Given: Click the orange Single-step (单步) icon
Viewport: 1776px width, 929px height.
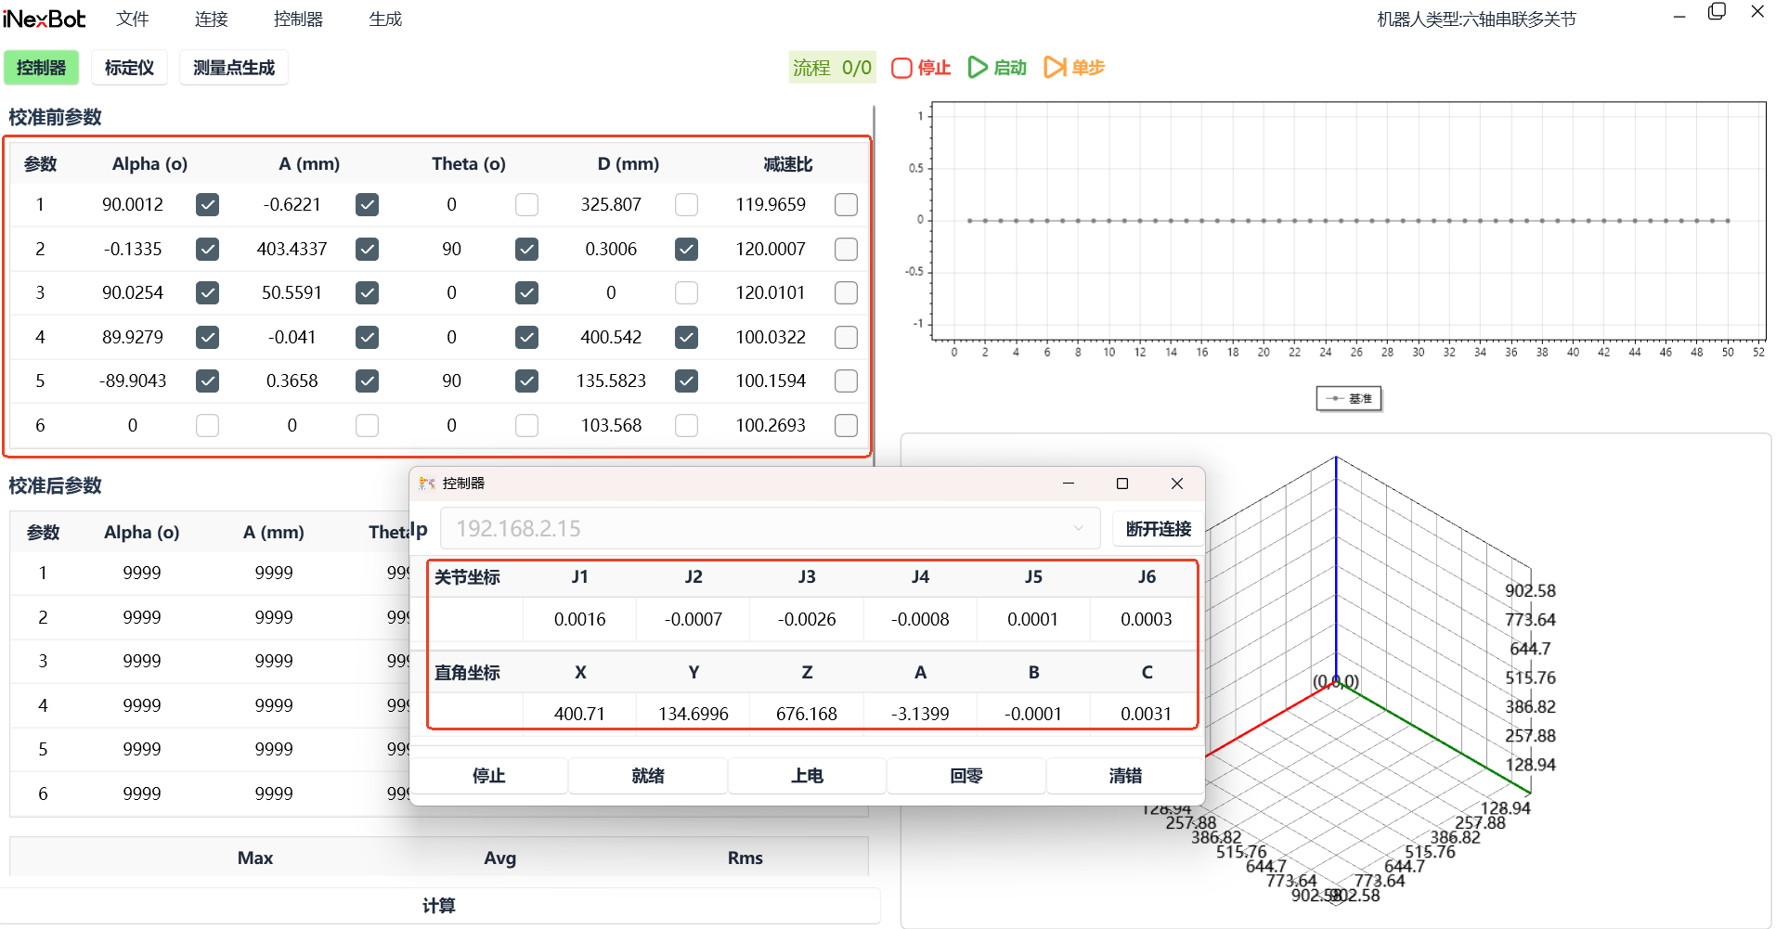Looking at the screenshot, I should 1055,68.
